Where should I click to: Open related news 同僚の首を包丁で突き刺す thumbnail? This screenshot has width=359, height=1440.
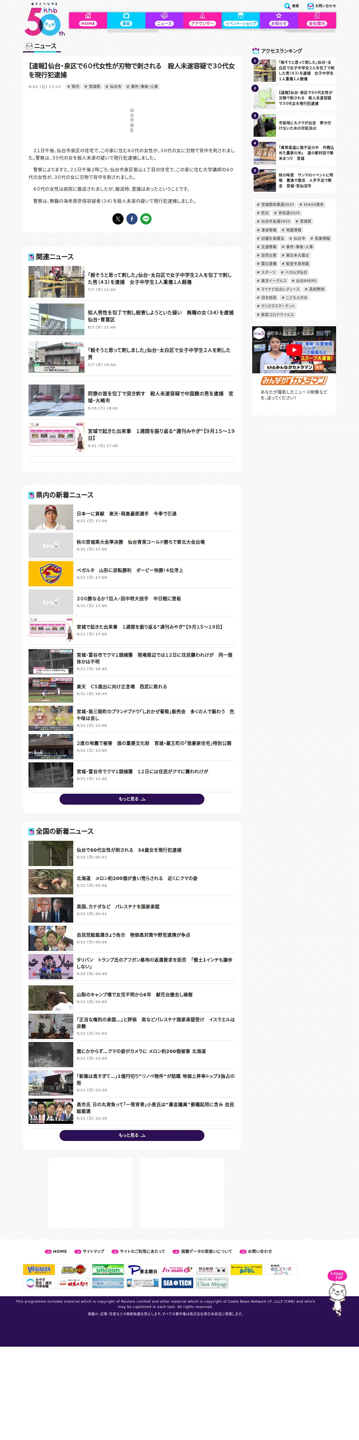[x=56, y=400]
